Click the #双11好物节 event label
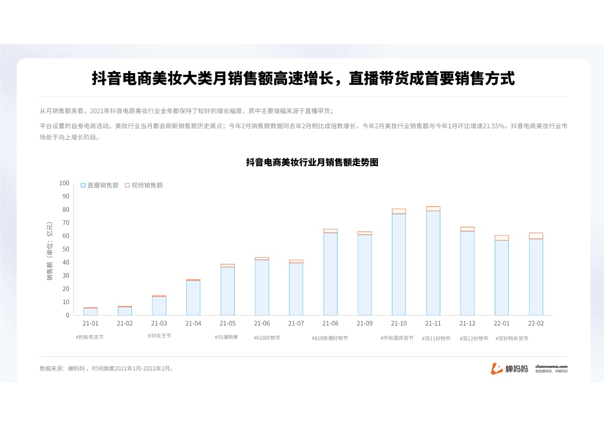Screen dimensions: 604x426 click(436, 338)
